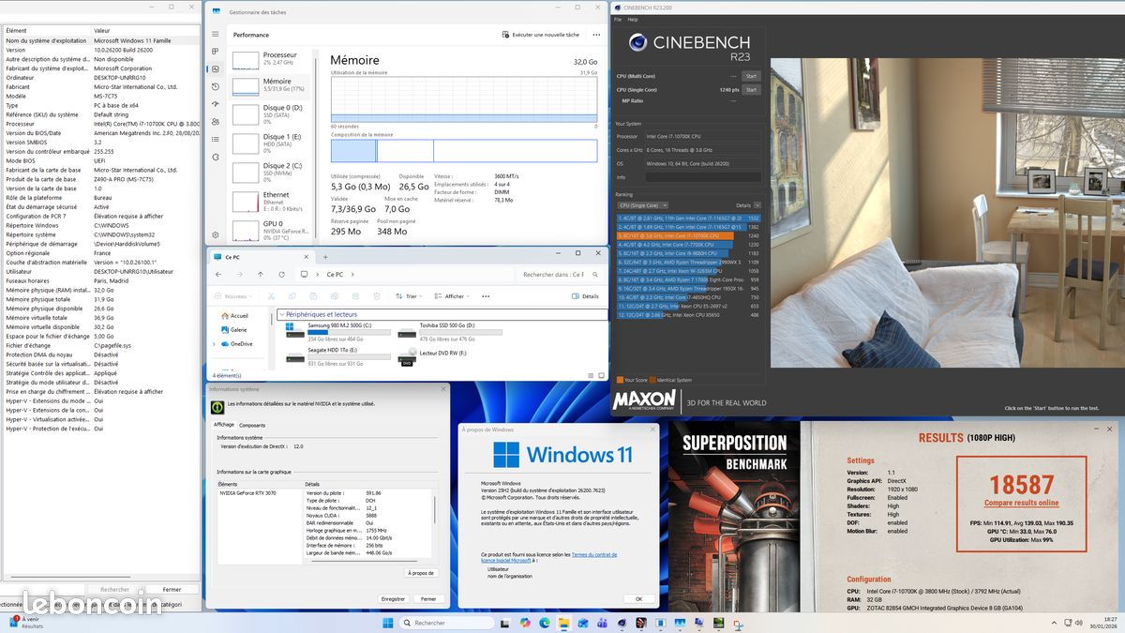This screenshot has width=1125, height=633.
Task: Open File Explorer from the taskbar
Action: pyautogui.click(x=563, y=623)
